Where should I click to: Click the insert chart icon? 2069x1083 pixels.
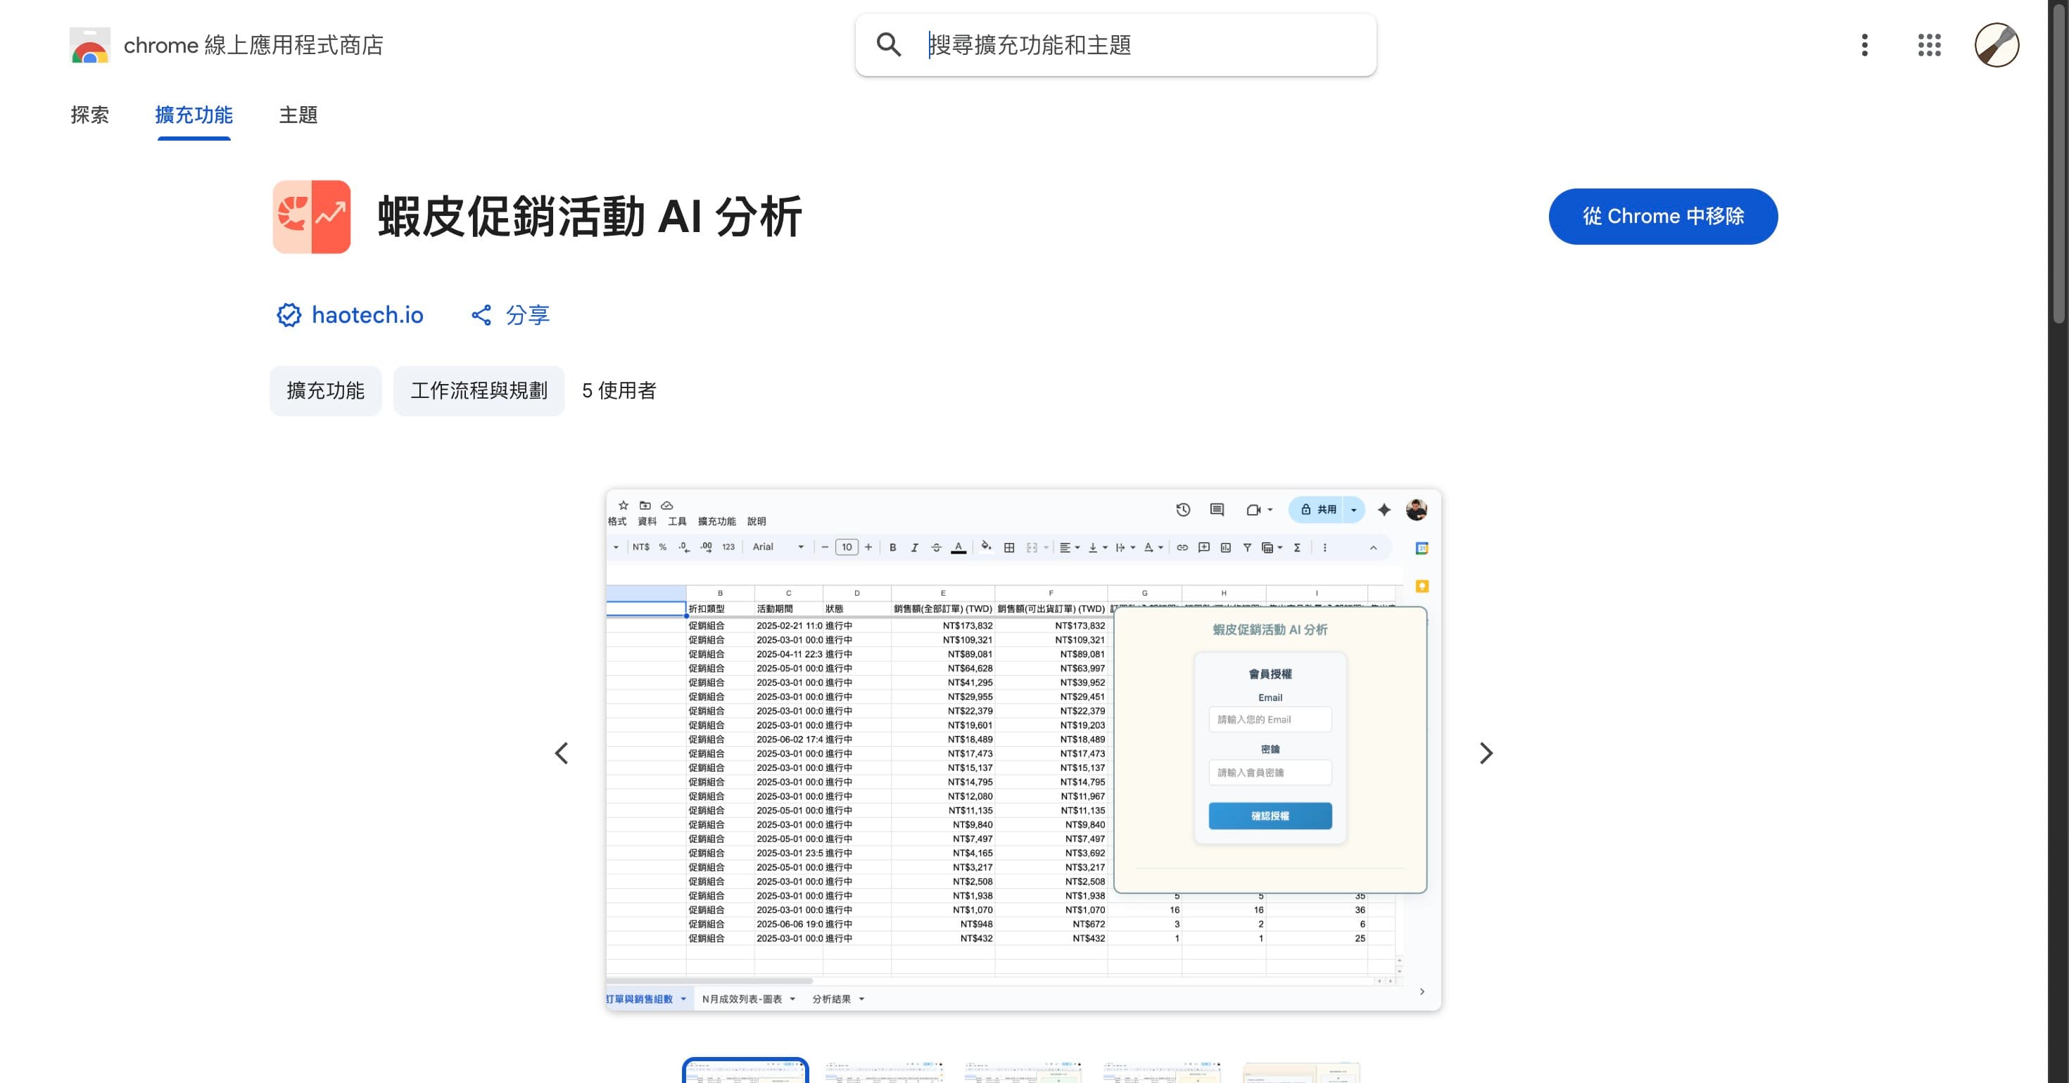pyautogui.click(x=1227, y=546)
